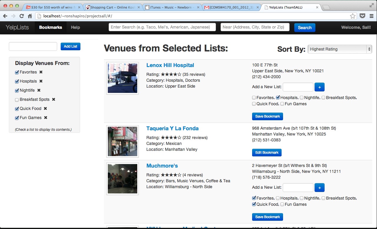Delete the Favorites list with its X
377x229 pixels.
coord(41,72)
